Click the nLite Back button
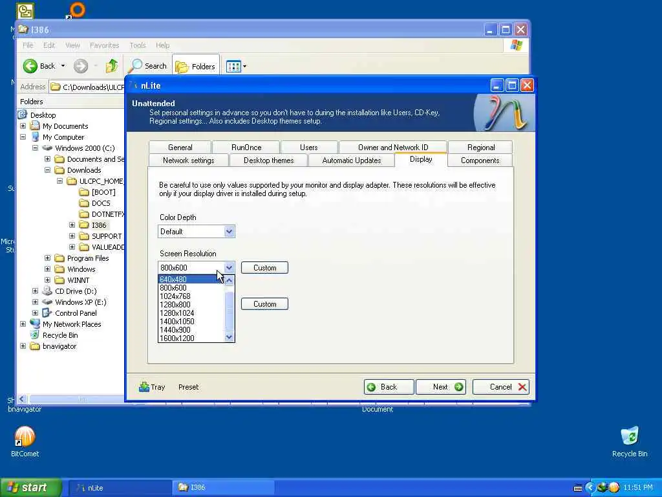Image resolution: width=662 pixels, height=497 pixels. tap(389, 387)
